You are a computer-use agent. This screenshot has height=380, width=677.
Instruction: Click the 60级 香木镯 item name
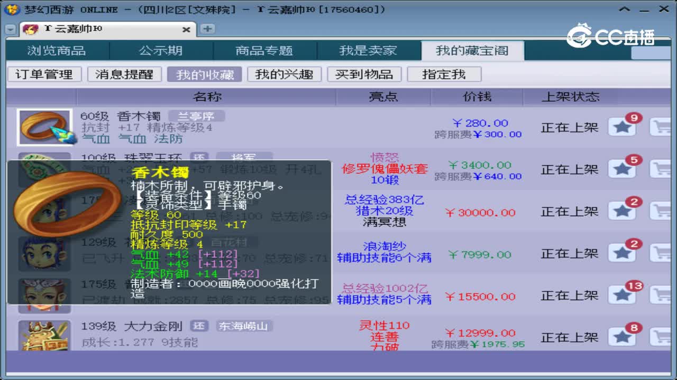point(121,116)
